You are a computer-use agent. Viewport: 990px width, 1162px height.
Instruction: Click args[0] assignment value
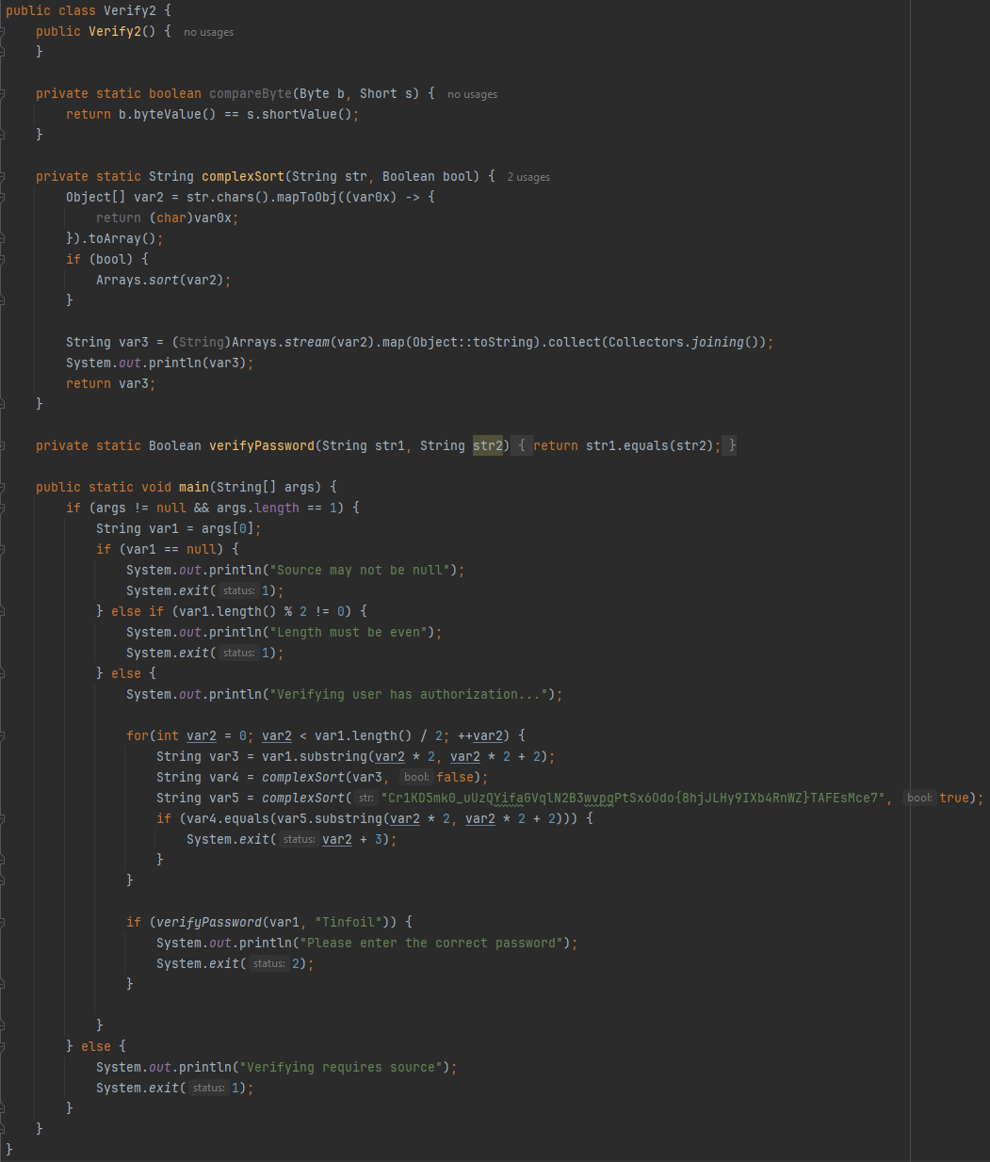pyautogui.click(x=228, y=528)
